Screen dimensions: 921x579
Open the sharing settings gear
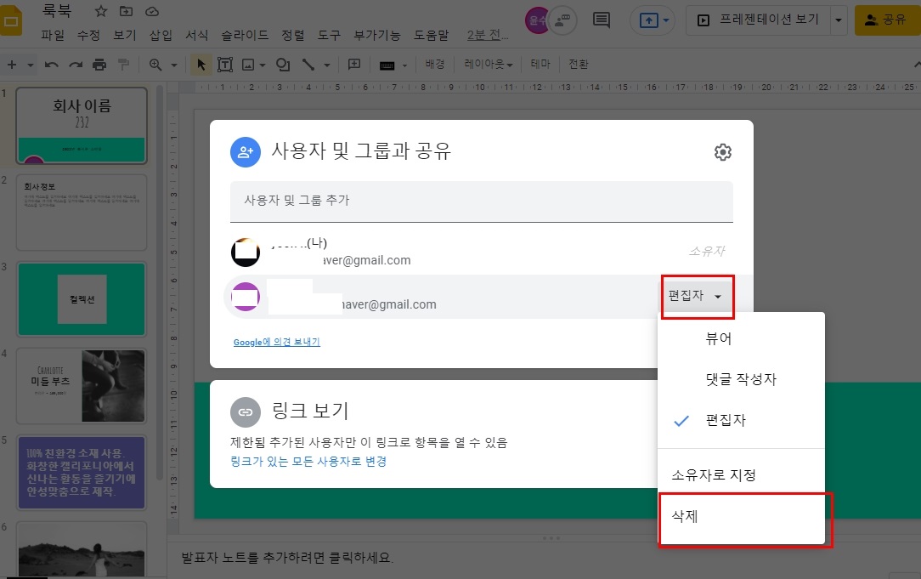pyautogui.click(x=723, y=152)
